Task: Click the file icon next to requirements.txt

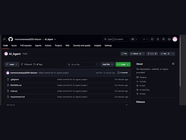Action: tap(8, 97)
